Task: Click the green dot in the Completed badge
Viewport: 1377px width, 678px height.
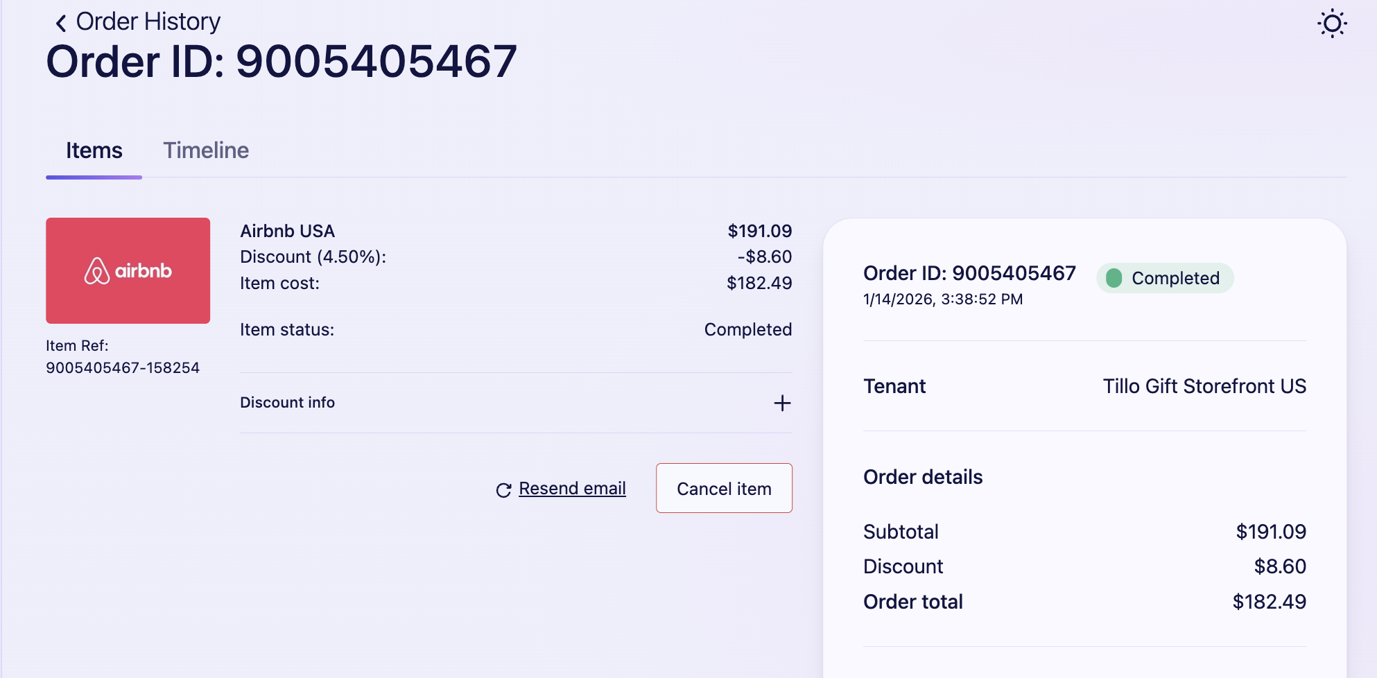Action: (1114, 278)
